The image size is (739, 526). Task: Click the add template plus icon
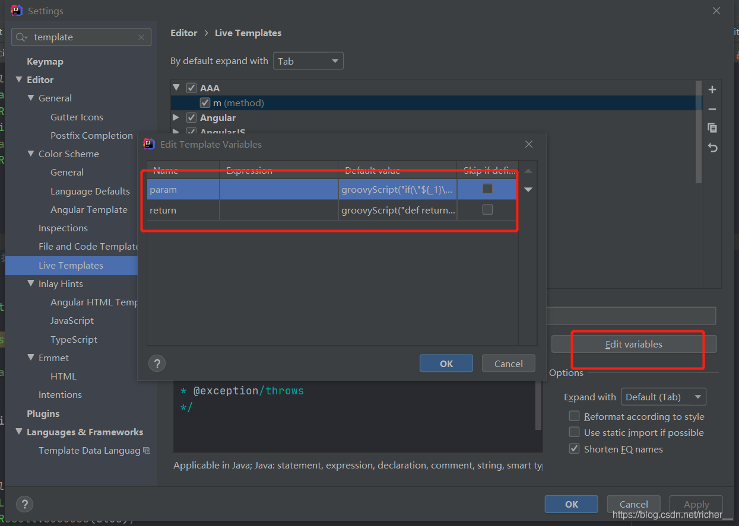pyautogui.click(x=712, y=90)
